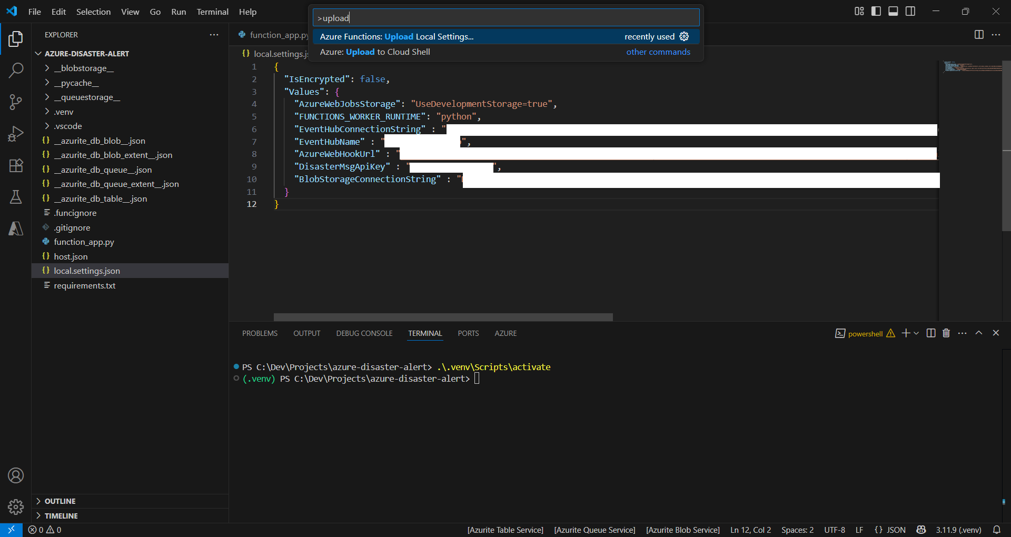Split the editor right
Viewport: 1011px width, 537px height.
pos(979,35)
